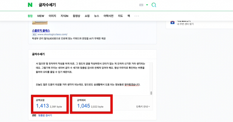Open the 뉴스 tab
233x122 pixels.
pos(97,16)
